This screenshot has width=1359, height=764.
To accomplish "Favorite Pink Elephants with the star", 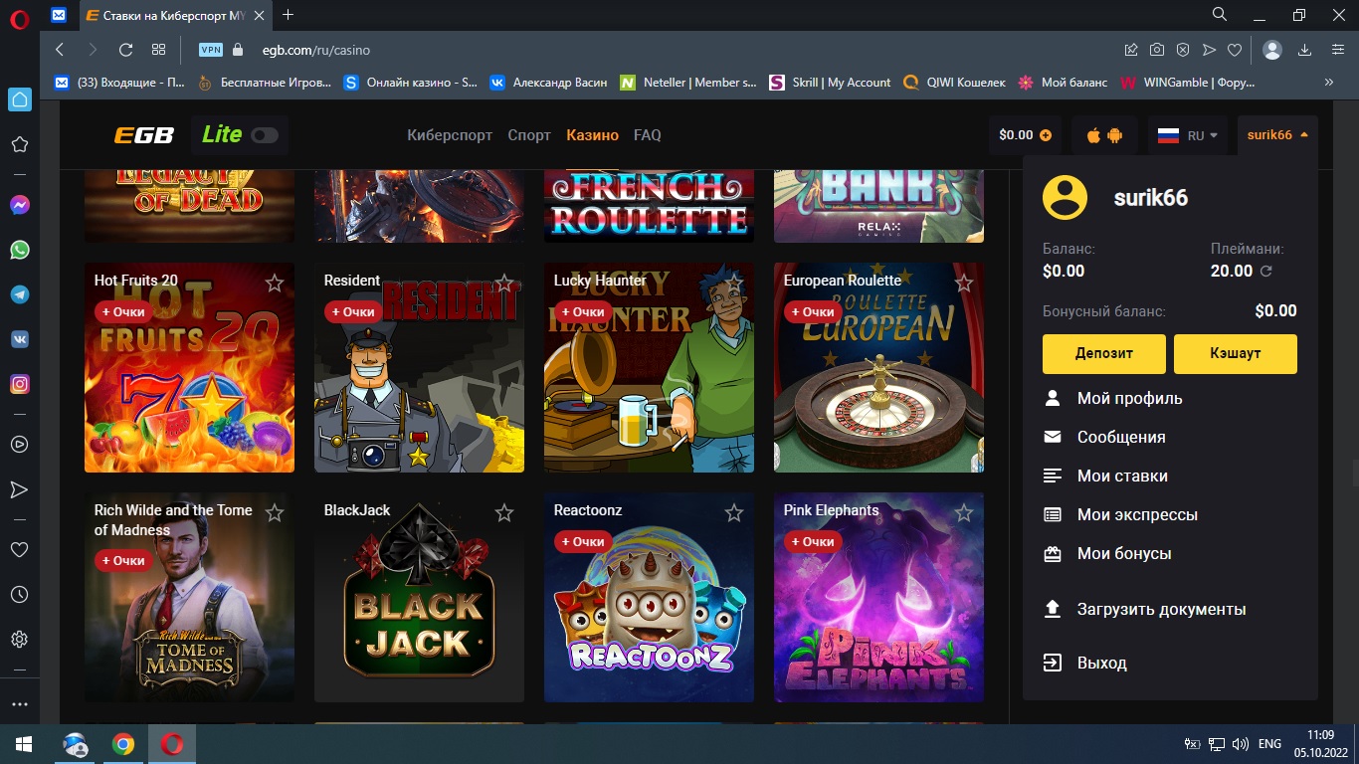I will coord(964,513).
